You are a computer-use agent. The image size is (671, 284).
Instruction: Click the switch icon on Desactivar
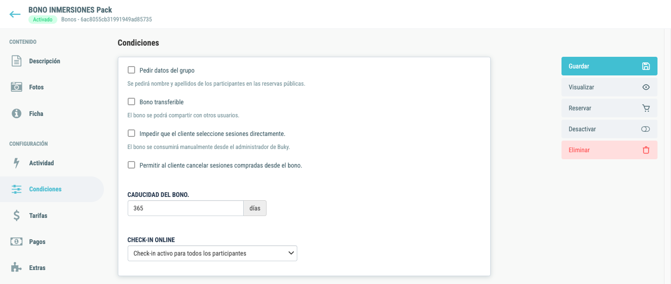pyautogui.click(x=645, y=129)
